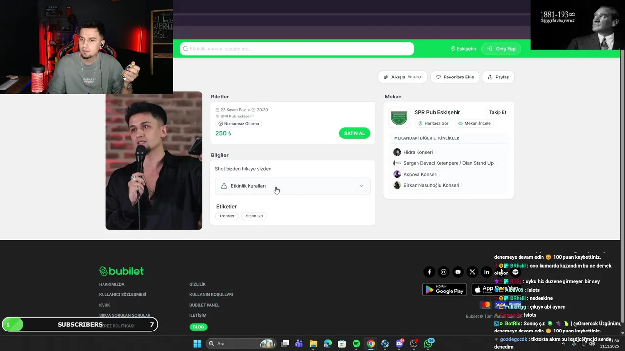
Task: Open Microsoft Store from the taskbar
Action: tap(342, 344)
